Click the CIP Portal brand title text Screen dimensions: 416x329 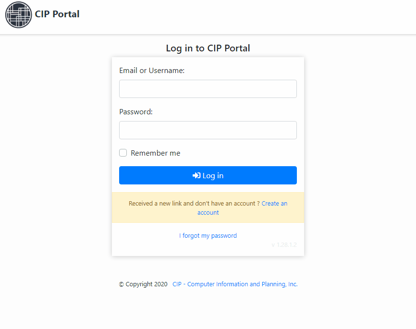point(57,14)
